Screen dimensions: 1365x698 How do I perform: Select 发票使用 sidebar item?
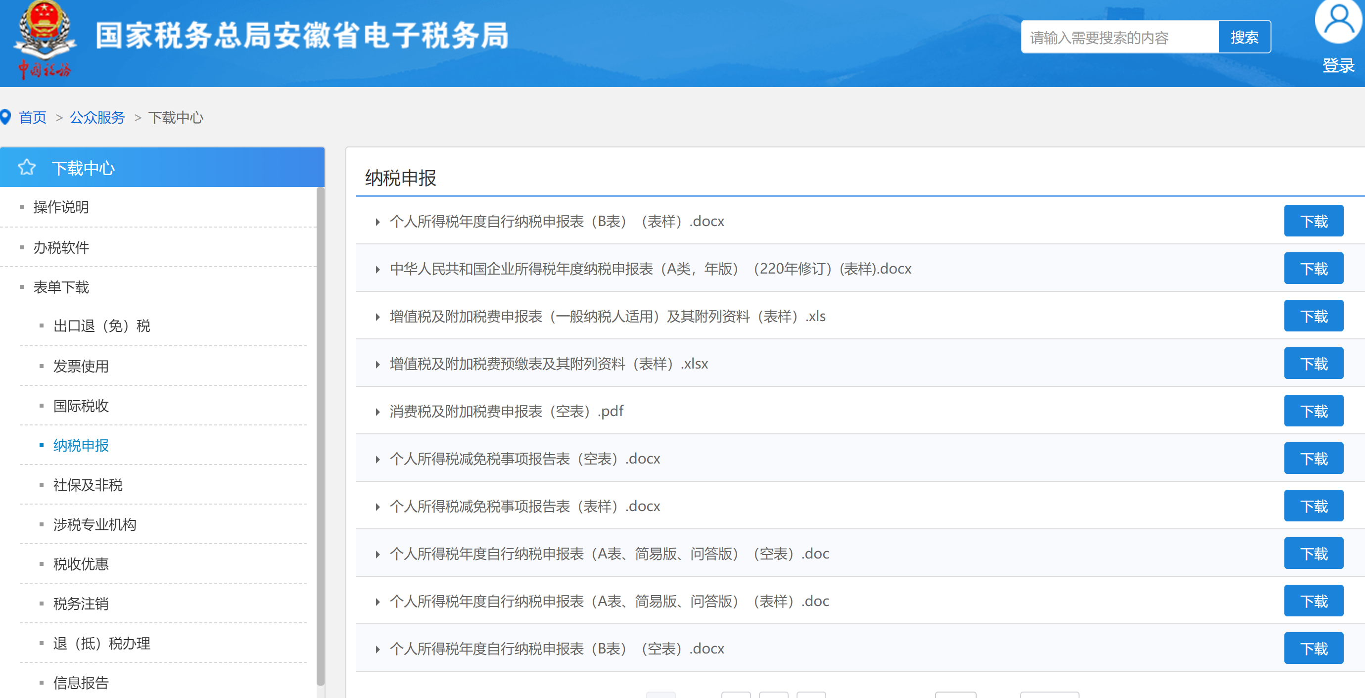[81, 366]
